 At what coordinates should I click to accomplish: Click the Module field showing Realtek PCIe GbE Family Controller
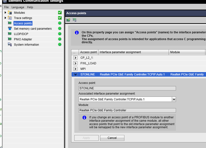tap(127, 110)
